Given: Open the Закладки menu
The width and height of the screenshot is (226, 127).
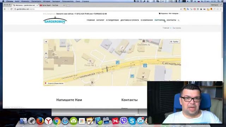Looking at the screenshot, I should (56, 1).
